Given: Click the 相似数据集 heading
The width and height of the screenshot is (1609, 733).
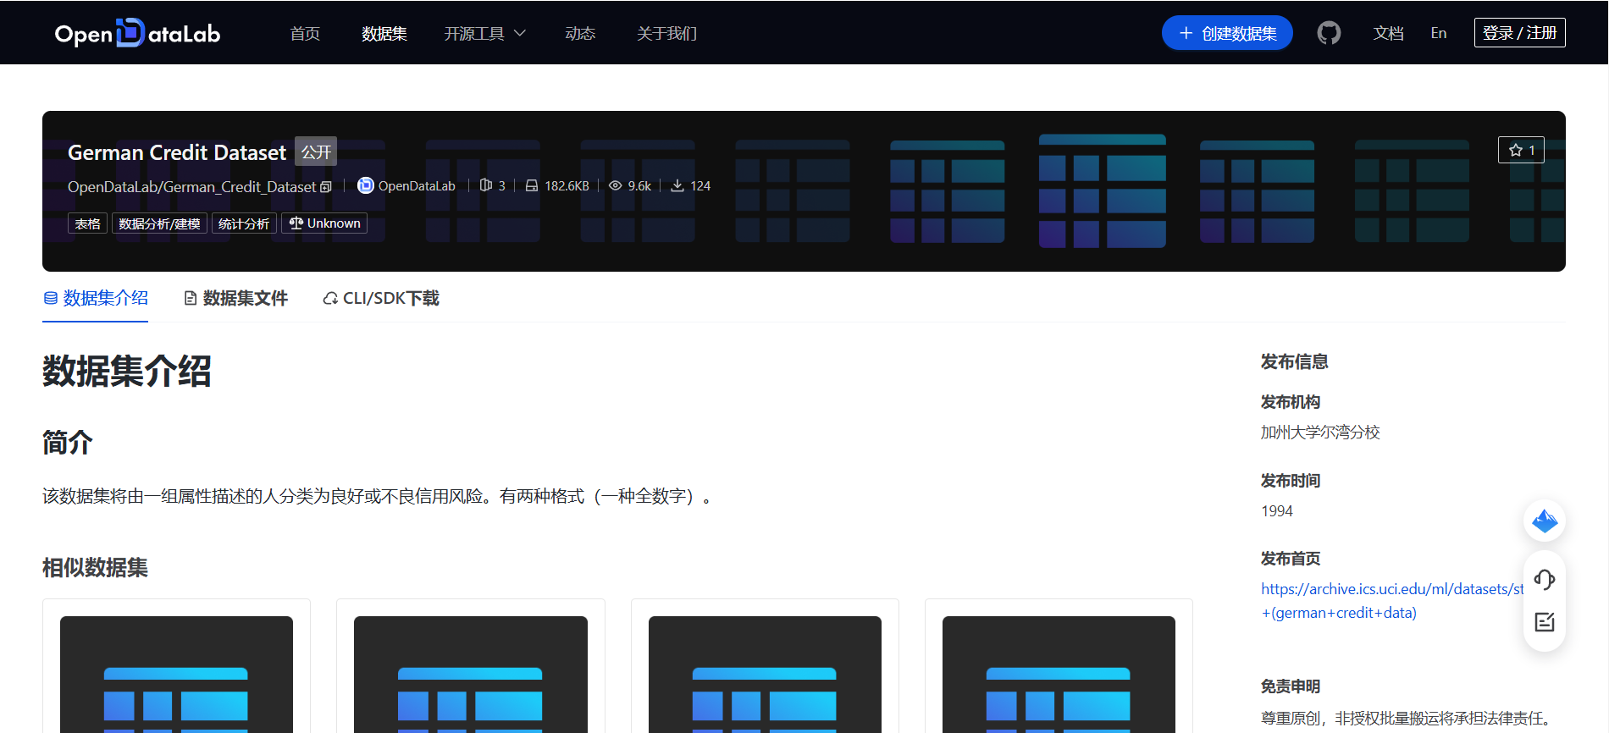Looking at the screenshot, I should click(95, 567).
